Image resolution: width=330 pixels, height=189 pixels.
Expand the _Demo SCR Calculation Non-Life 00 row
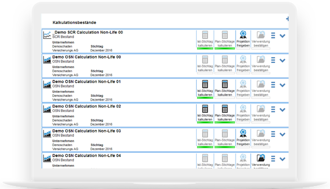click(282, 36)
